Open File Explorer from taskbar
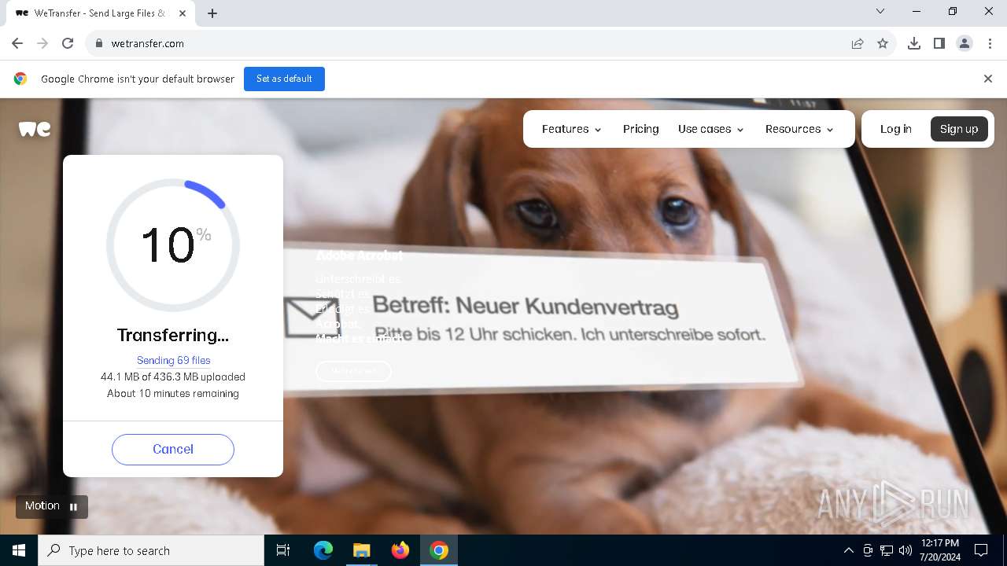This screenshot has width=1007, height=566. point(361,550)
